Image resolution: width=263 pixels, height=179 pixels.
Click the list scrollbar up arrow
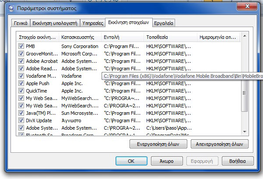coord(245,36)
